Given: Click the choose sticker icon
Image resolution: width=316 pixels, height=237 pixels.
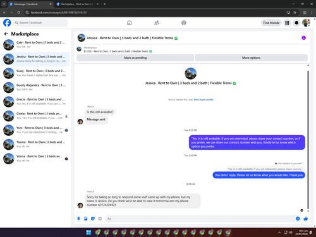Looking at the screenshot, I should tap(93, 219).
